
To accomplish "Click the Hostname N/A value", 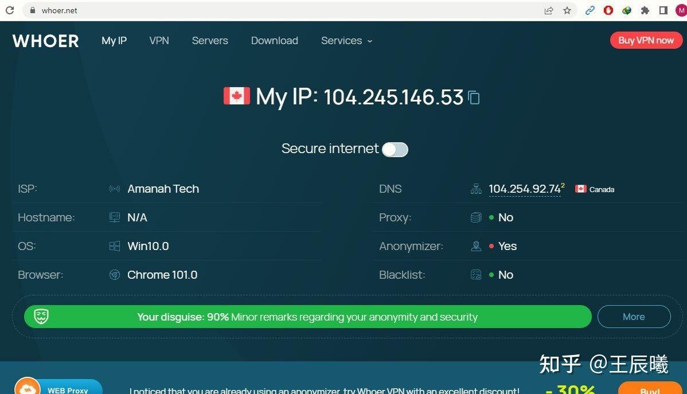I will [137, 217].
